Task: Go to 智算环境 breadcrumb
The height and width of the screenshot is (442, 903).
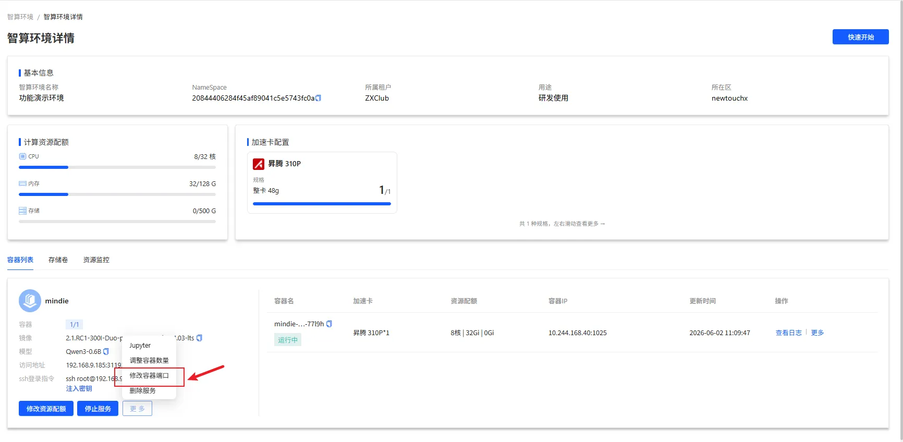Action: tap(20, 17)
